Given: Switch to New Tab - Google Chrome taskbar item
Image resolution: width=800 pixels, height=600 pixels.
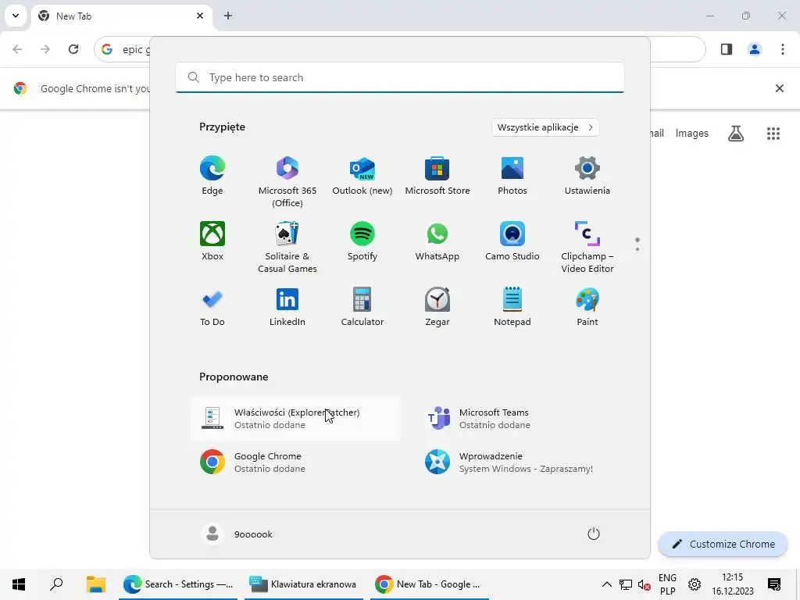Looking at the screenshot, I should tap(429, 584).
